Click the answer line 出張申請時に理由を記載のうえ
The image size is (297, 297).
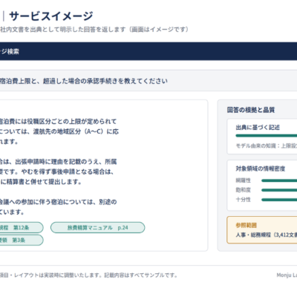[x=59, y=162]
